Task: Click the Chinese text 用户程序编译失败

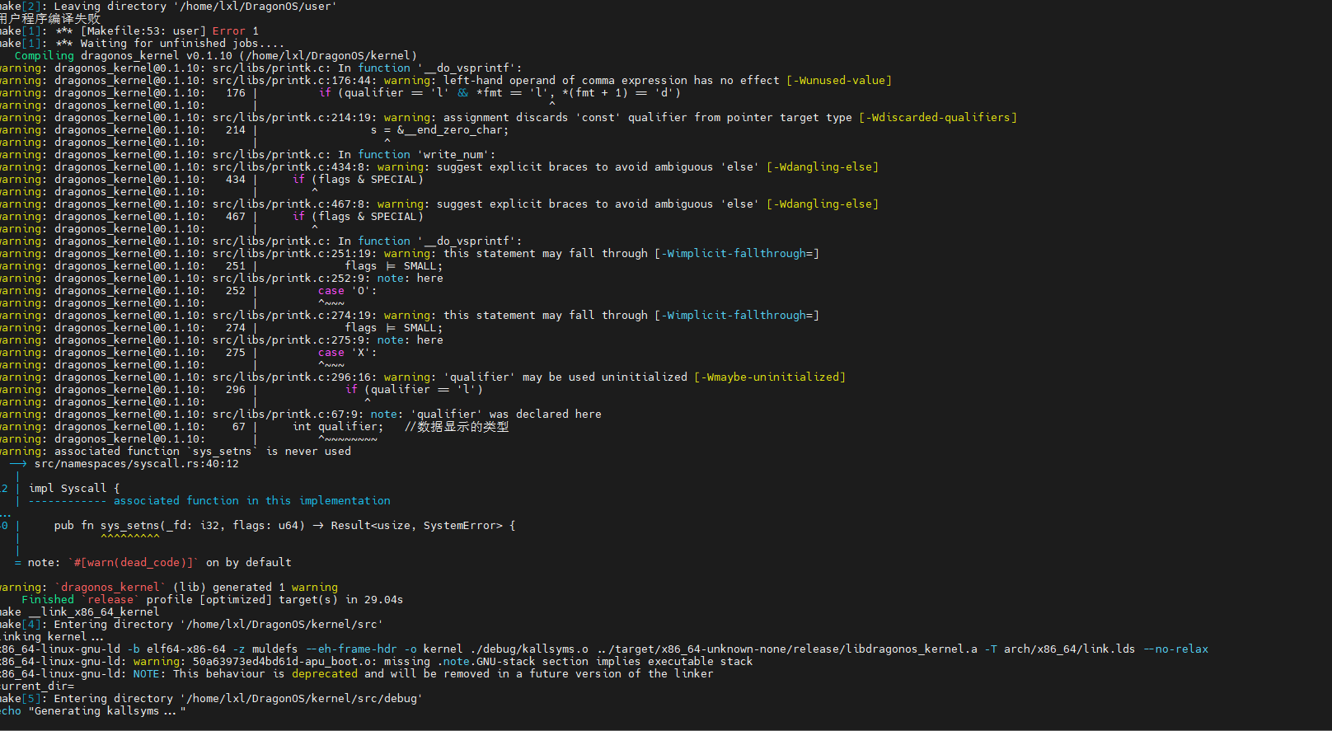Action: tap(49, 18)
